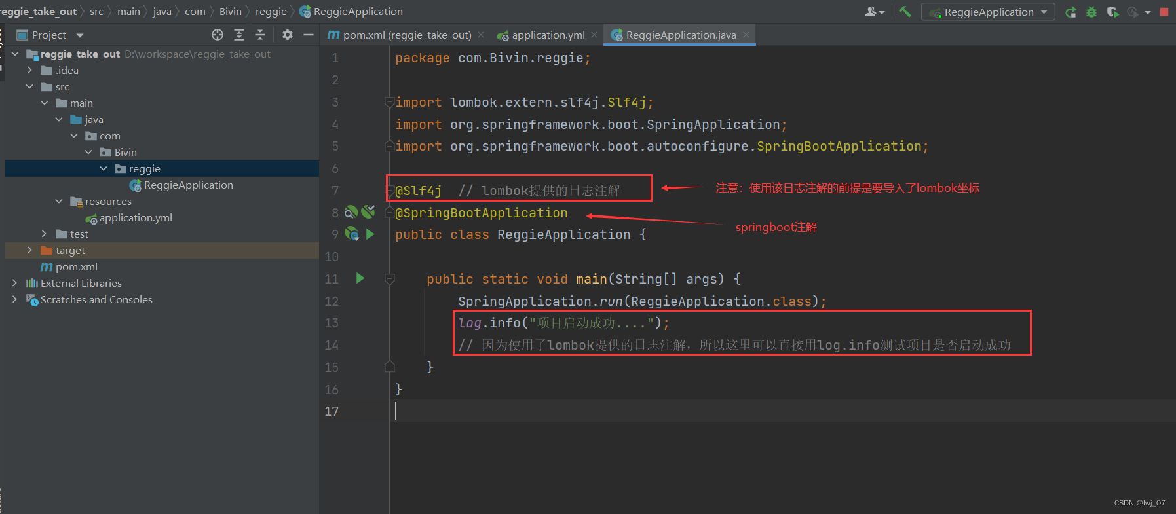This screenshot has height=514, width=1176.
Task: Click 'Bivin' in the breadcrumb path
Action: [230, 11]
